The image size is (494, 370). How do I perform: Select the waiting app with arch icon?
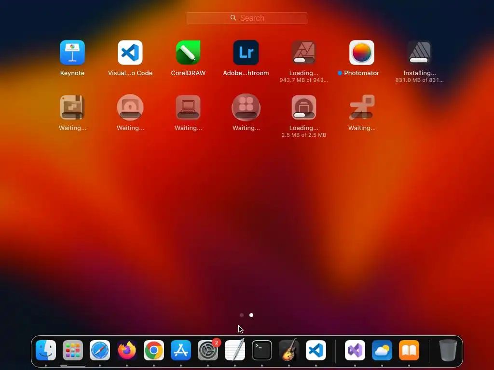click(130, 107)
